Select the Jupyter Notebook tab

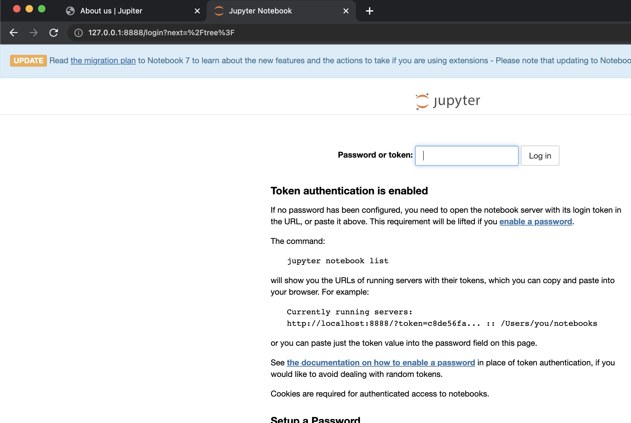tap(274, 11)
